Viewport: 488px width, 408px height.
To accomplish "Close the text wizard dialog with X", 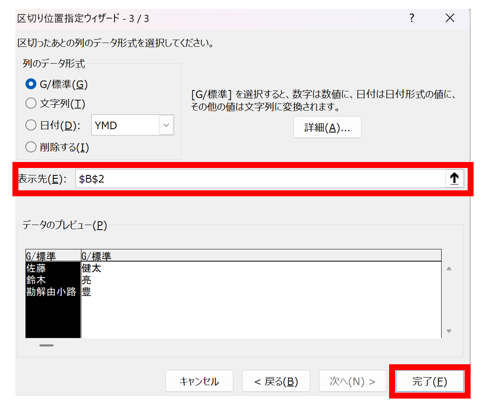I will point(450,18).
